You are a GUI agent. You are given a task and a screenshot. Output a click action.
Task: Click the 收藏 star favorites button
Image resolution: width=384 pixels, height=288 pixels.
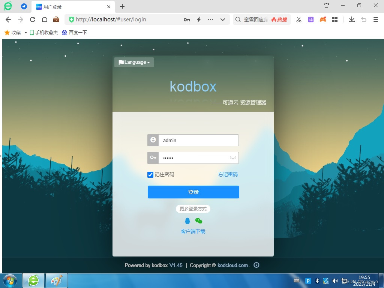[12, 32]
